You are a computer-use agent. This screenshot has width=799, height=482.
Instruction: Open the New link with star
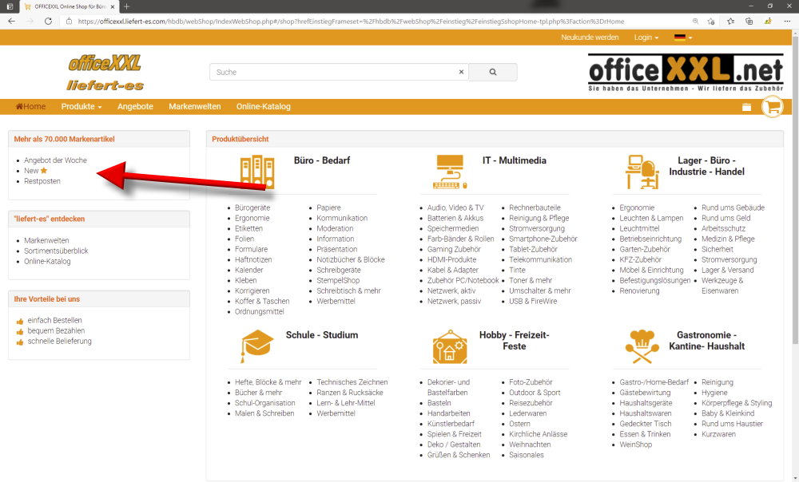pos(36,171)
